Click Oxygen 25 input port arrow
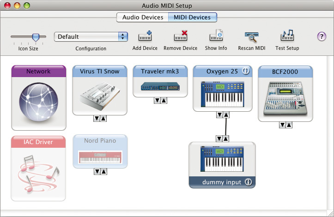334x217 pixels. click(x=226, y=115)
